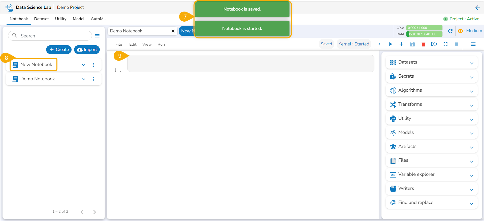Expand the Demo Notebook chevron in list
Screen dimensions: 484x221
84,79
